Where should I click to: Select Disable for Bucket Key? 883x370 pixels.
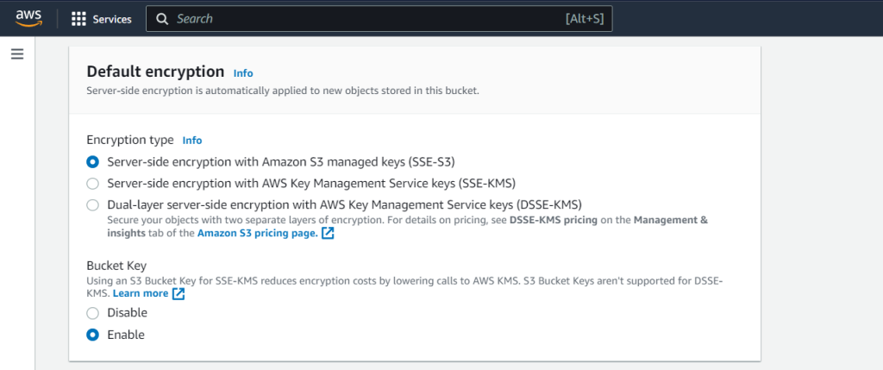click(x=93, y=313)
